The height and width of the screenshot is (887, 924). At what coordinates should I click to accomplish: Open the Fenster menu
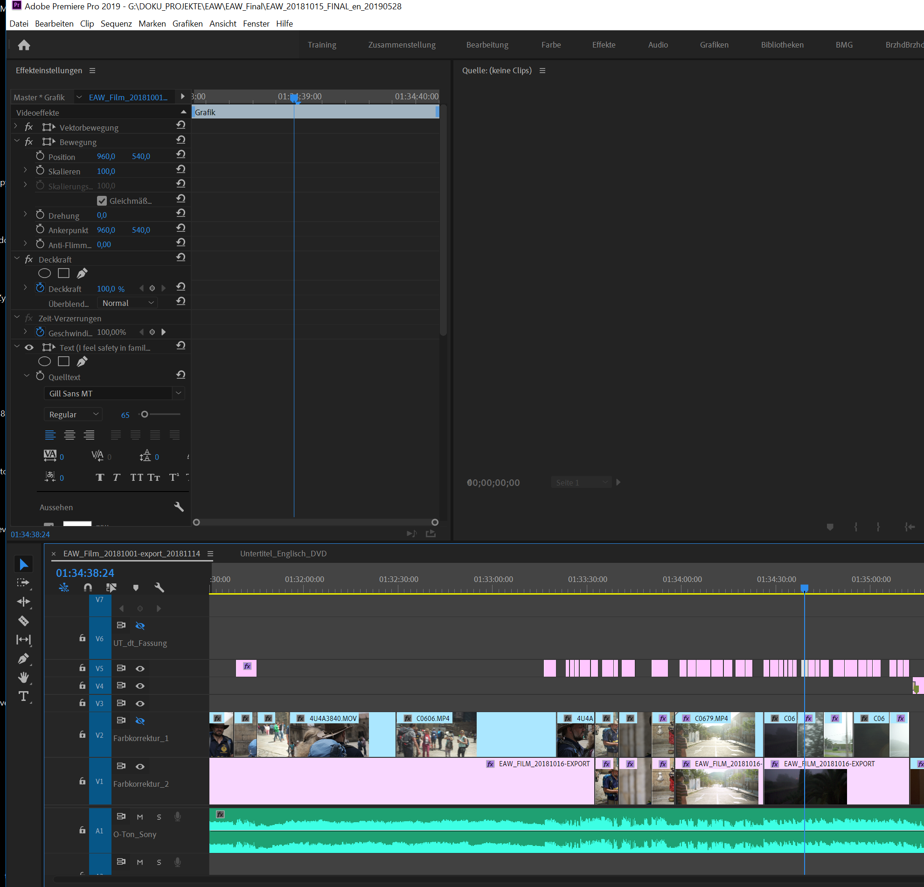click(256, 24)
